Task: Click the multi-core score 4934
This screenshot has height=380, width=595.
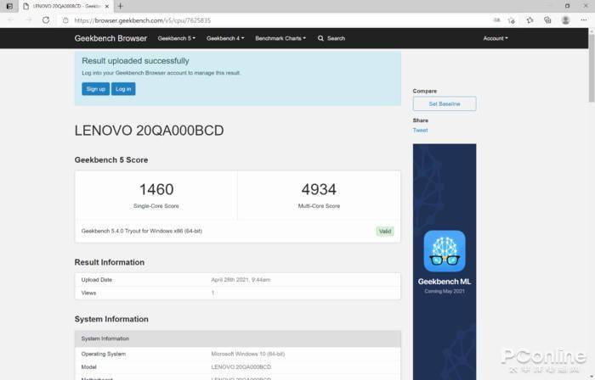Action: click(319, 189)
